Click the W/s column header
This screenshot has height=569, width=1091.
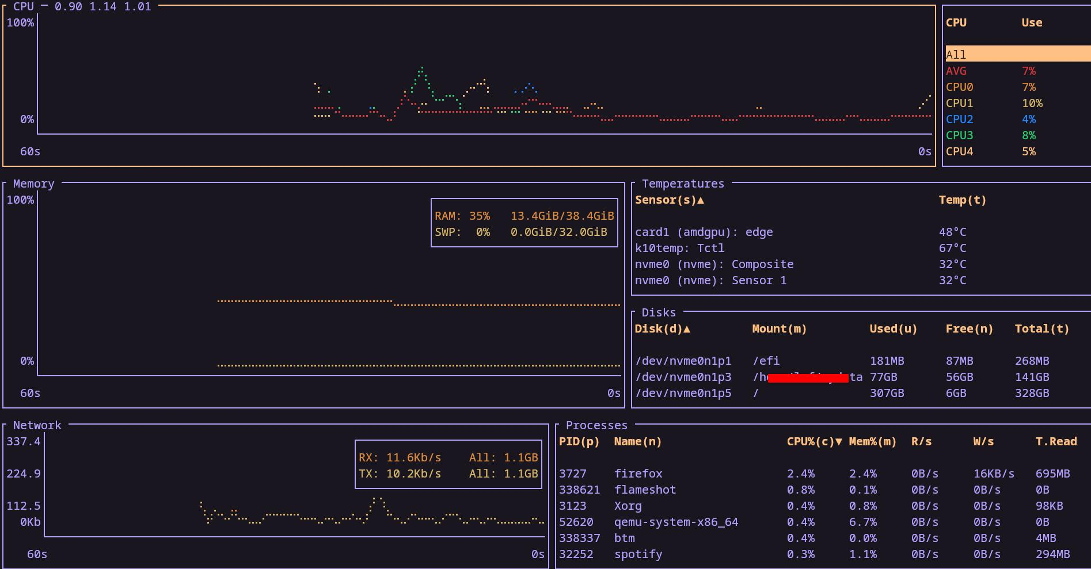(x=983, y=441)
